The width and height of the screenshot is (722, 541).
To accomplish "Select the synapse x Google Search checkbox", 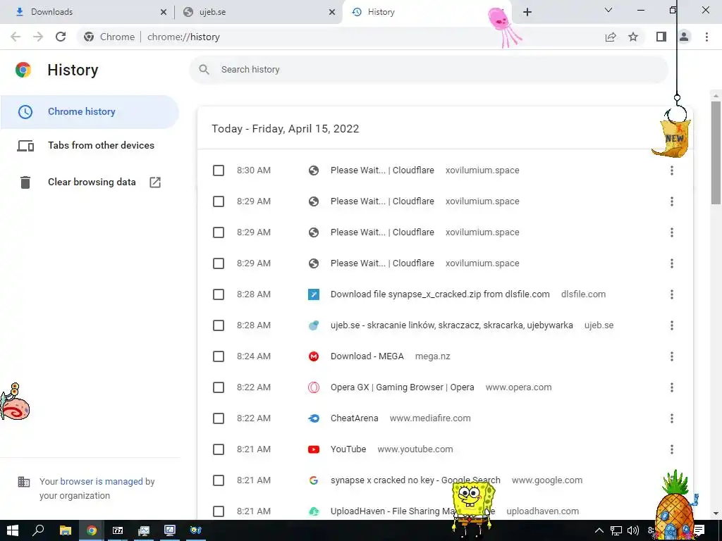I will (219, 480).
